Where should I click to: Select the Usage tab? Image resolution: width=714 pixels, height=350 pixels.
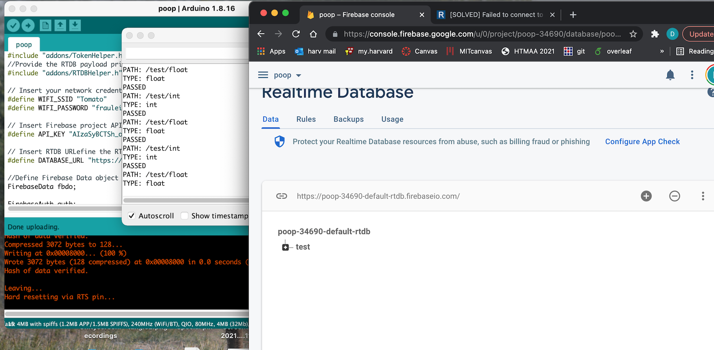pos(392,119)
